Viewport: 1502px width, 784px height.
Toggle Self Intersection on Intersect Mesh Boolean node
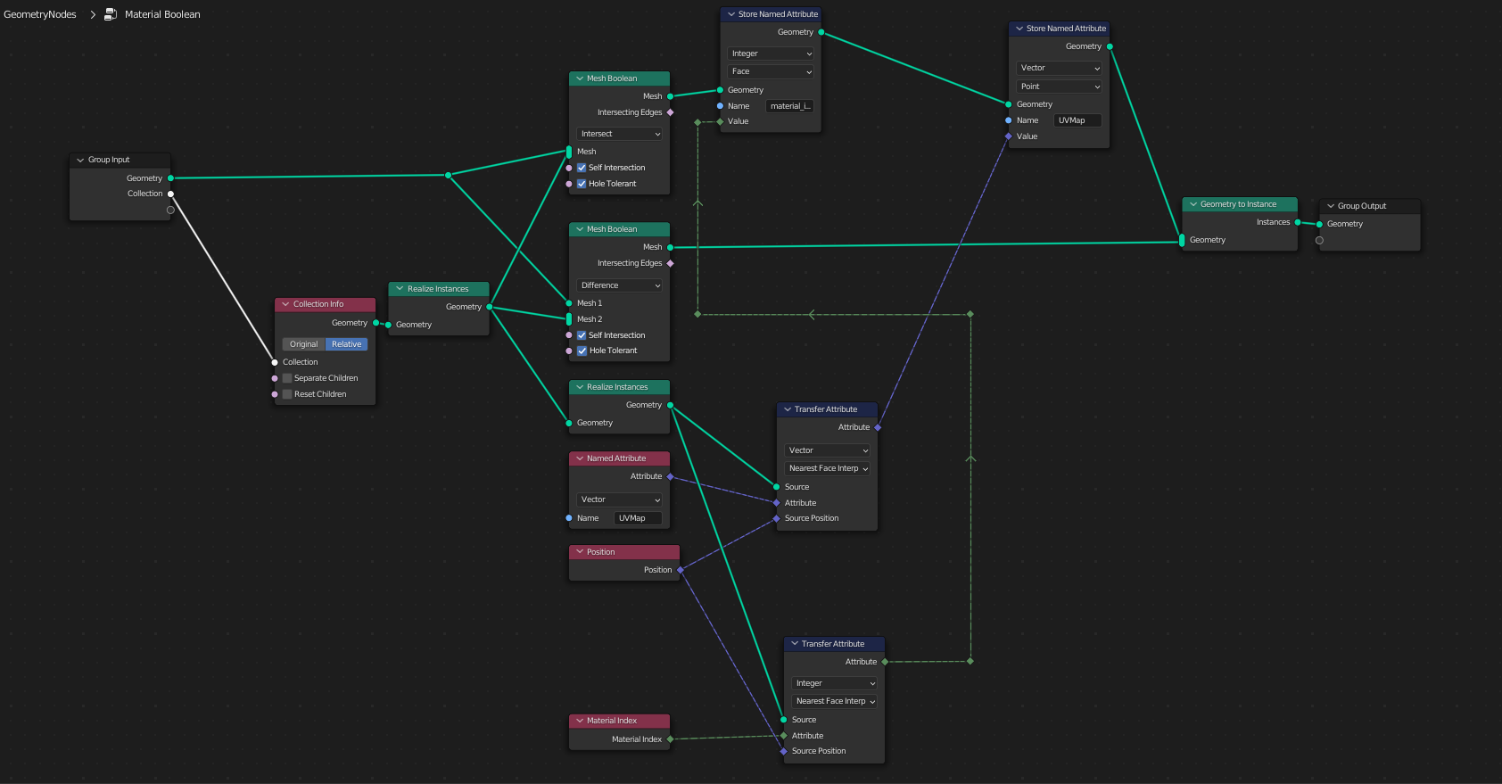coord(582,168)
